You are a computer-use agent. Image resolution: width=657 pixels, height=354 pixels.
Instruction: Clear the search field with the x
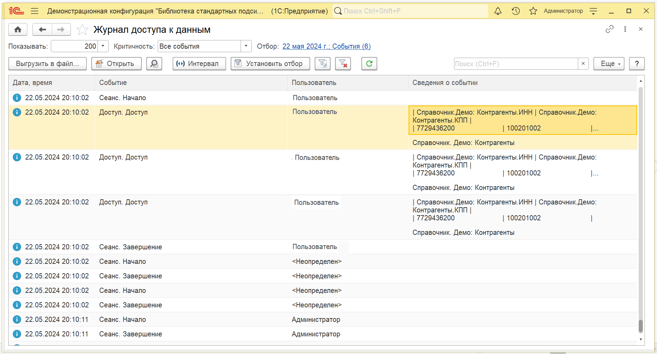coord(583,64)
